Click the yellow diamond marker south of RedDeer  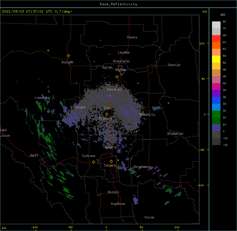[x=117, y=77]
